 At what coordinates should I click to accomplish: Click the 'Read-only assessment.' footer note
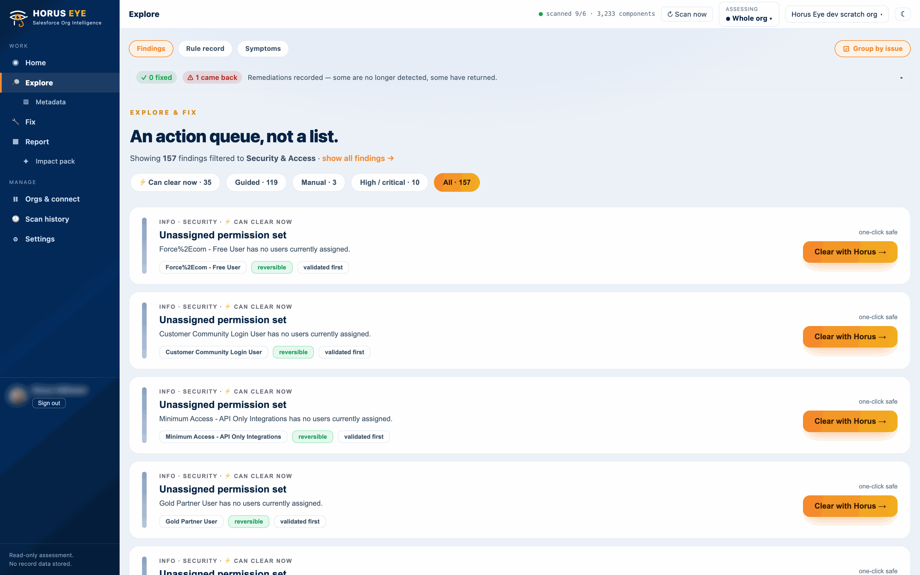pyautogui.click(x=41, y=555)
